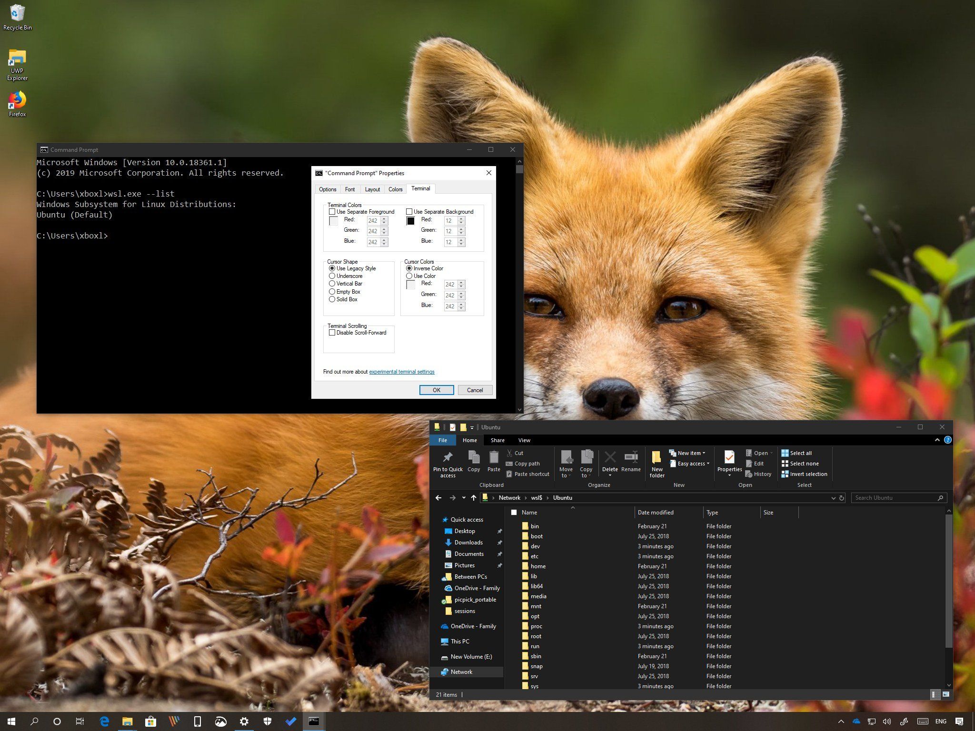The height and width of the screenshot is (731, 975).
Task: Switch to the Colors tab
Action: coord(395,189)
